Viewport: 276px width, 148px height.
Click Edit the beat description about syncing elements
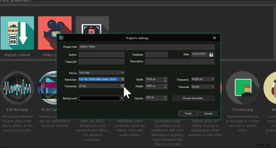click(x=17, y=123)
